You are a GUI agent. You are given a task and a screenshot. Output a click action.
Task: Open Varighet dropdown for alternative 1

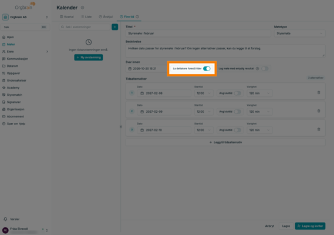(x=259, y=93)
